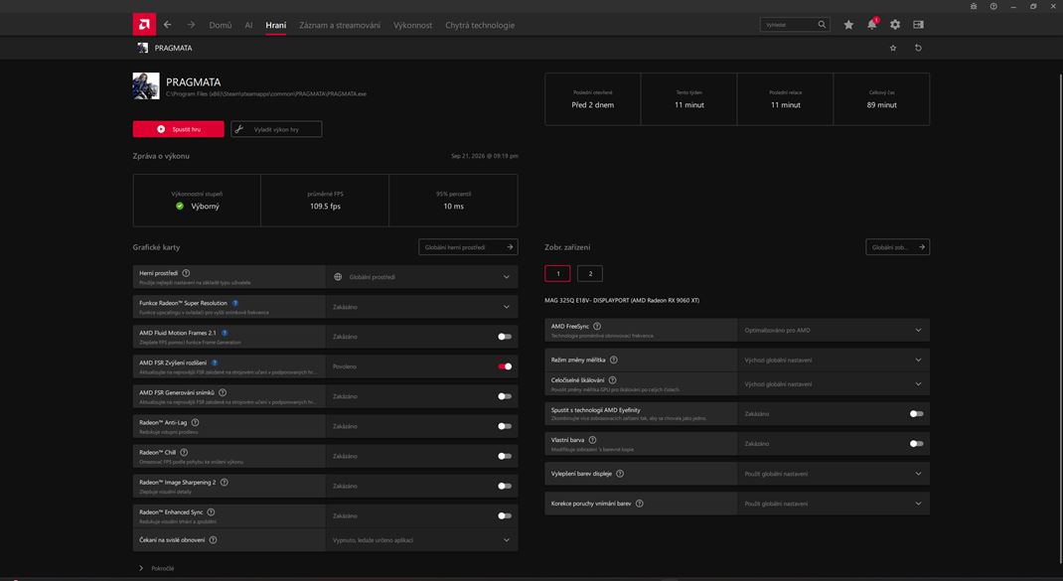This screenshot has width=1063, height=581.
Task: Reset PRAGMATA profile with circular arrow
Action: coord(918,48)
